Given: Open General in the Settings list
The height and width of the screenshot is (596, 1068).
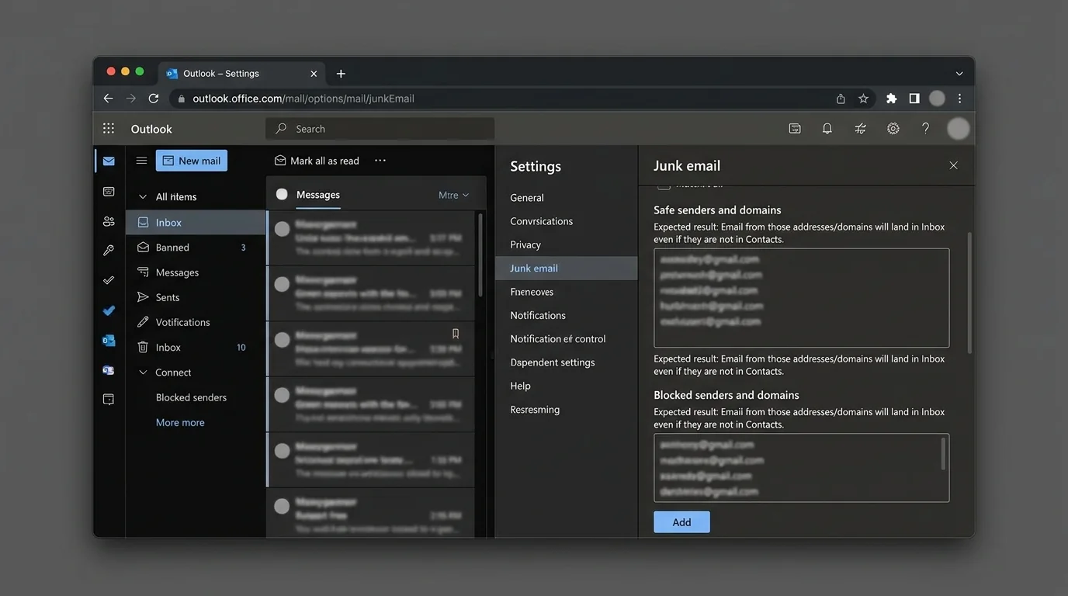Looking at the screenshot, I should tap(527, 198).
